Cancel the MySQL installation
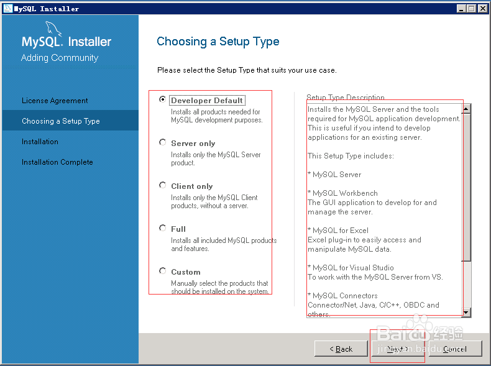 tap(455, 349)
